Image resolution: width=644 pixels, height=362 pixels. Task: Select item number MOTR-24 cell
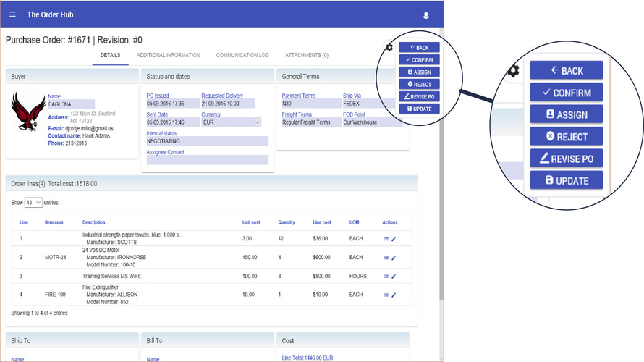point(56,257)
